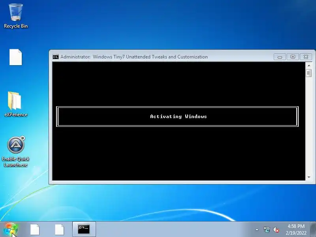Screen dimensions: 316x237
Task: Open the Windows Start orb
Action: [x=11, y=229]
